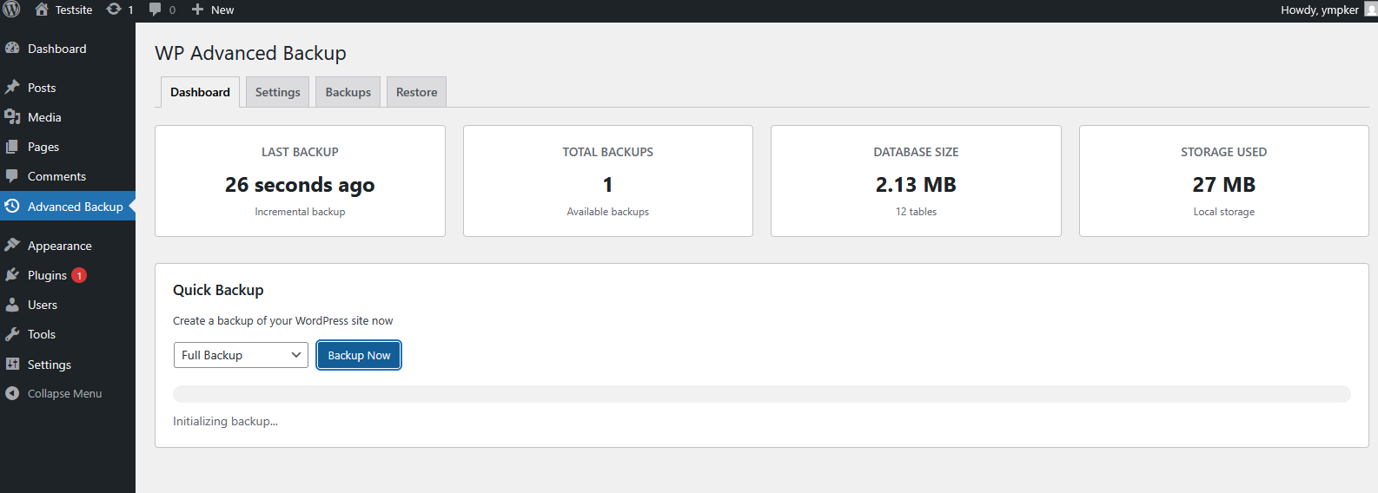Click the WordPress logo icon
The image size is (1378, 493).
click(x=11, y=10)
